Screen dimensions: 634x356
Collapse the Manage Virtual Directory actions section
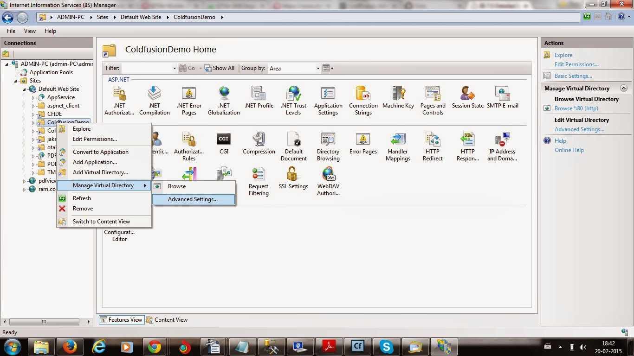[624, 88]
